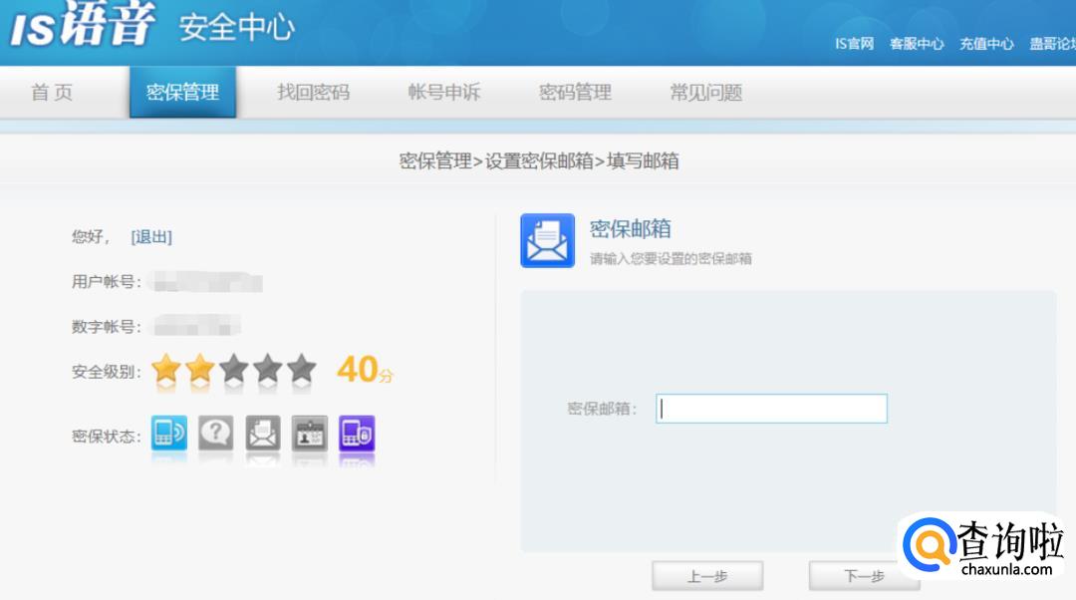This screenshot has width=1076, height=600.
Task: Click the 数字帐号 label
Action: coord(107,327)
